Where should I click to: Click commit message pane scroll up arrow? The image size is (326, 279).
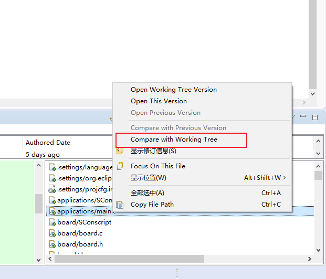click(x=38, y=166)
